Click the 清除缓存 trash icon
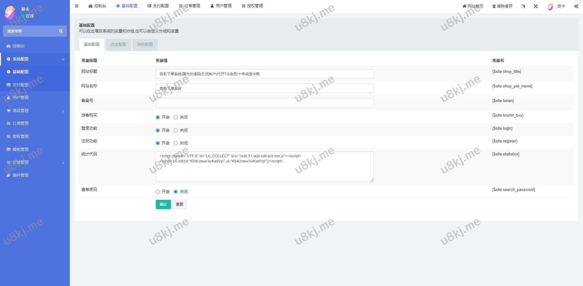 [x=494, y=6]
